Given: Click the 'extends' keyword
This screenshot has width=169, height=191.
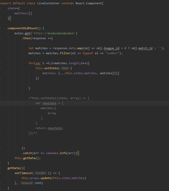Looking at the screenshot, I should [x=68, y=3].
